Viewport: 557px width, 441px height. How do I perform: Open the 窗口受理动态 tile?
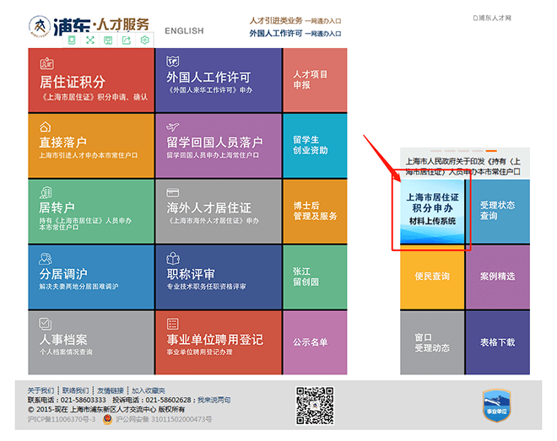tap(432, 342)
